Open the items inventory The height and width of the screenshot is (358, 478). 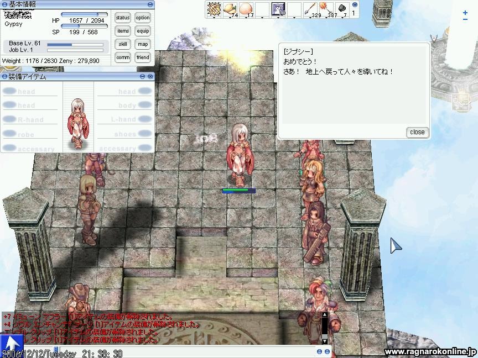(123, 31)
